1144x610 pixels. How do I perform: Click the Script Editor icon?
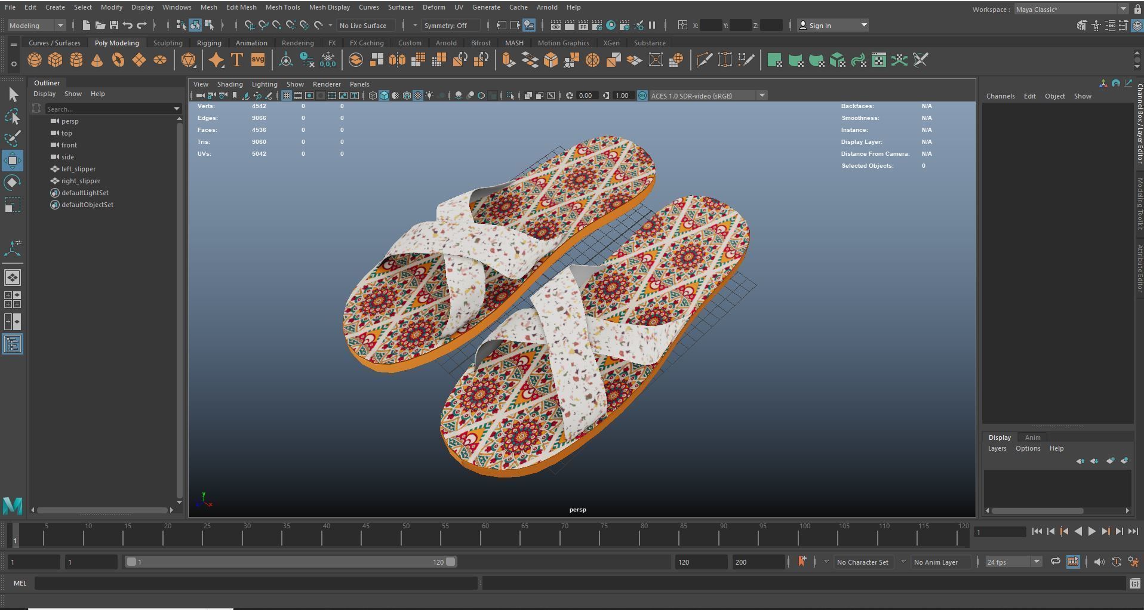pyautogui.click(x=1134, y=583)
